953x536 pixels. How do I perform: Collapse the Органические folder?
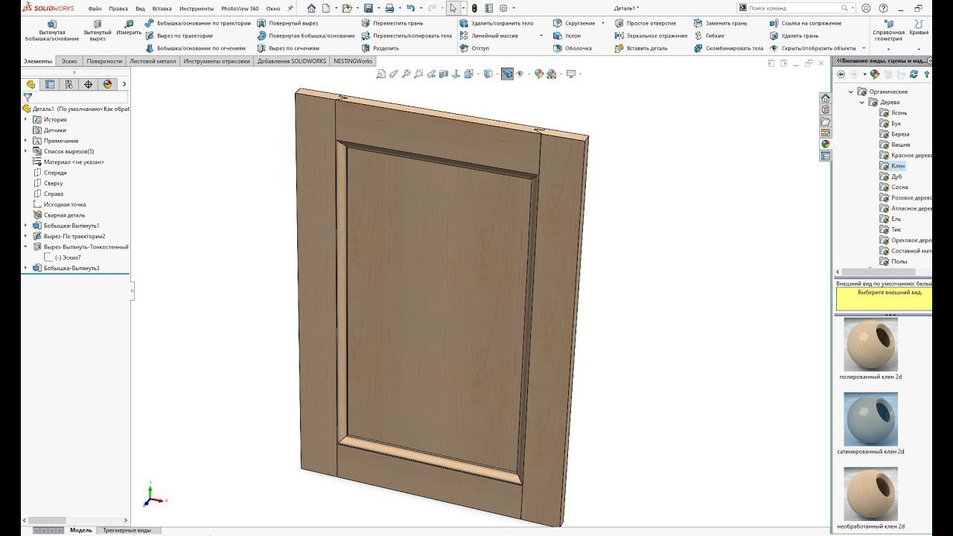tap(851, 92)
